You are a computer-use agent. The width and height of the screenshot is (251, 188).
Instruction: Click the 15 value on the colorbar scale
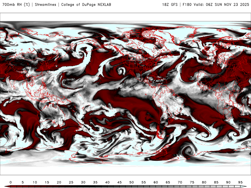click(47, 182)
